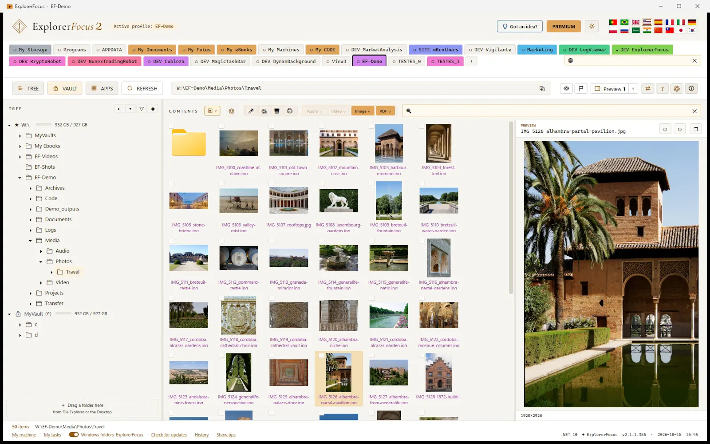This screenshot has width=710, height=444.
Task: Expand the MyVaults folder in the tree
Action: pos(20,135)
